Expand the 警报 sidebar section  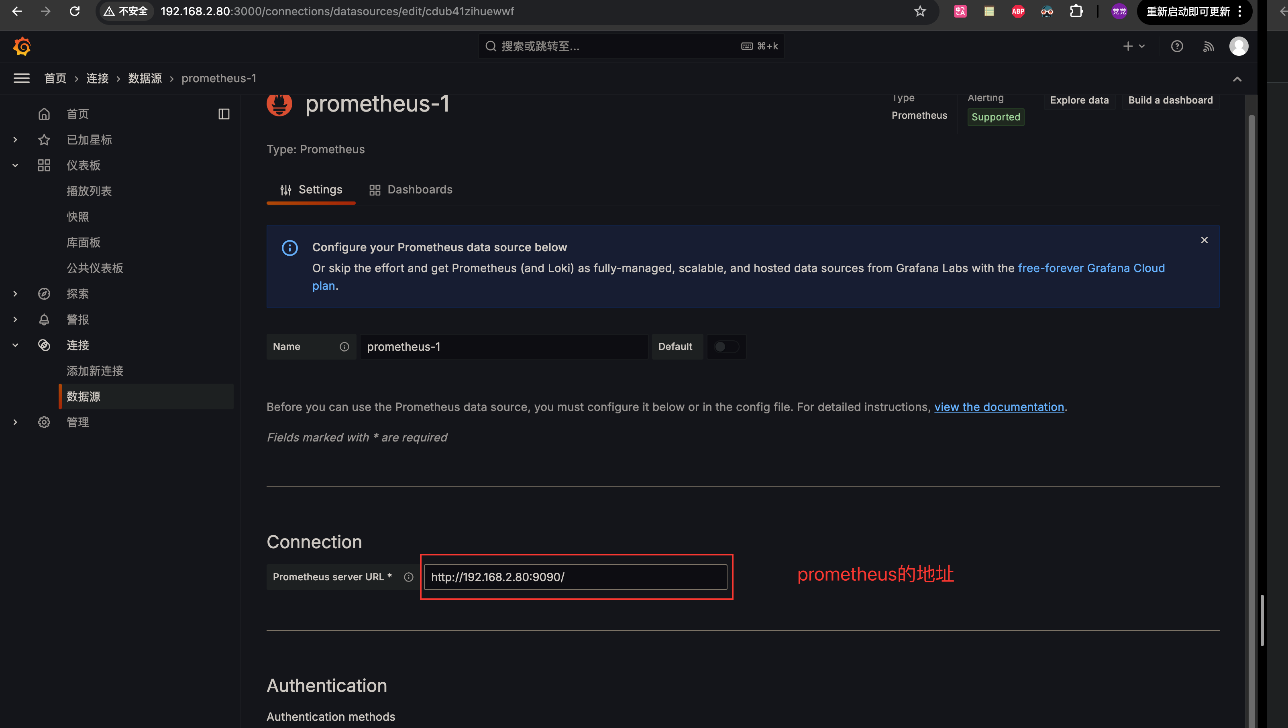(x=15, y=319)
